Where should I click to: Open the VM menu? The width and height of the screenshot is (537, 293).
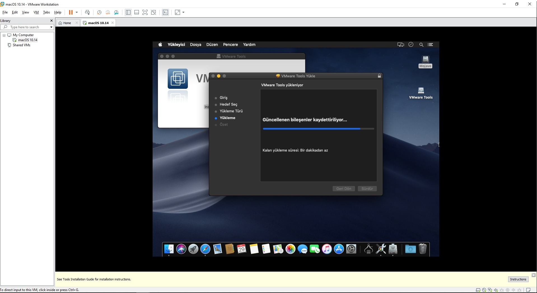(x=36, y=12)
